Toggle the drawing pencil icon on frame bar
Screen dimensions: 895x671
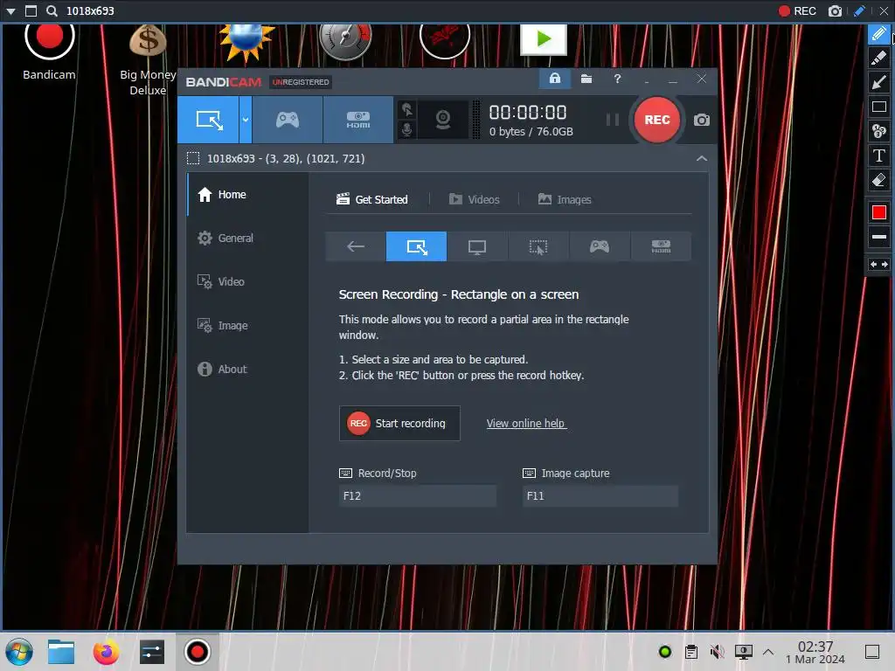(859, 10)
